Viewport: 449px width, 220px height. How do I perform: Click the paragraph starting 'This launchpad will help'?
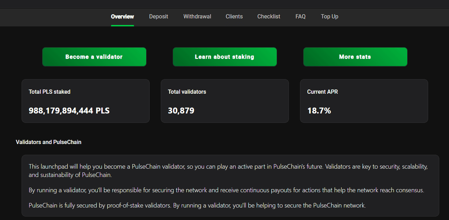(228, 171)
